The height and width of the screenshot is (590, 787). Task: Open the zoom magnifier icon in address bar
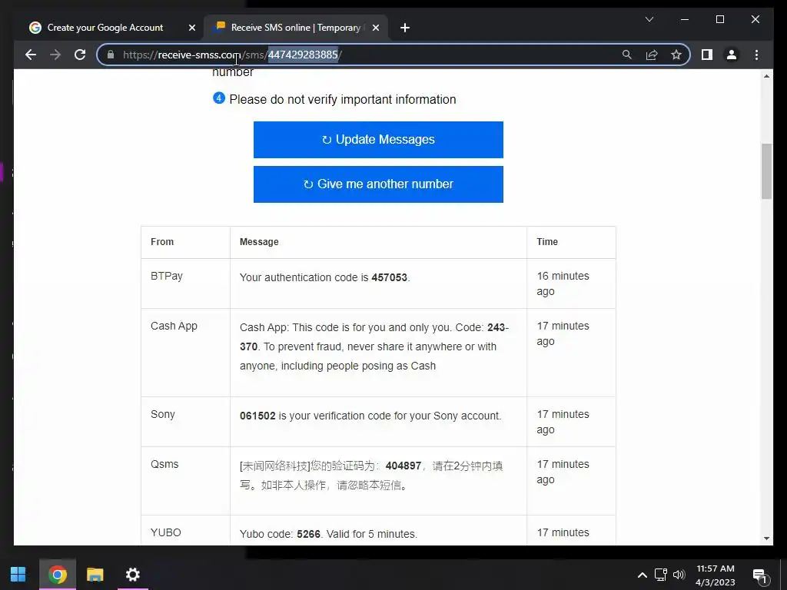tap(627, 55)
